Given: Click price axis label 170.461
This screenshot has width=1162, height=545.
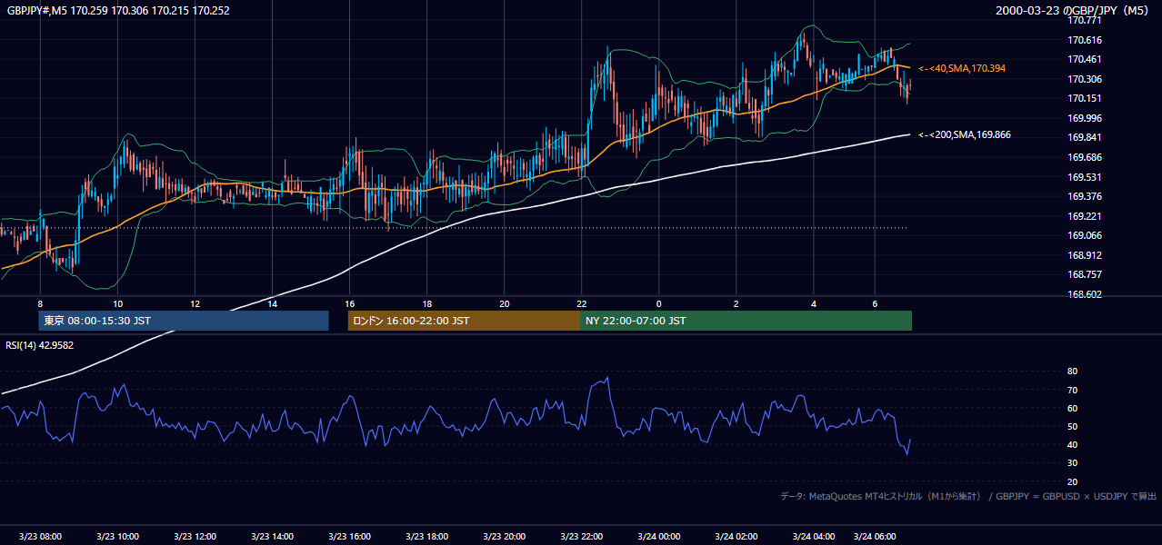Looking at the screenshot, I should coord(1084,59).
